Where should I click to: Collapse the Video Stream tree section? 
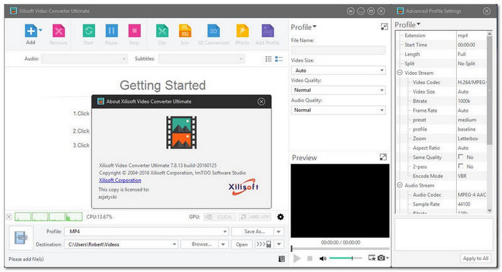399,73
